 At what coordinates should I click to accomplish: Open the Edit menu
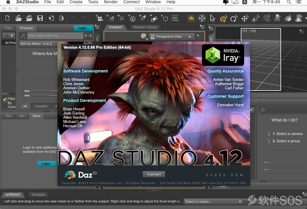[60, 2]
